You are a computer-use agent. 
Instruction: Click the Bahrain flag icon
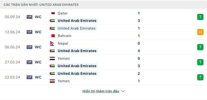[x=53, y=36]
